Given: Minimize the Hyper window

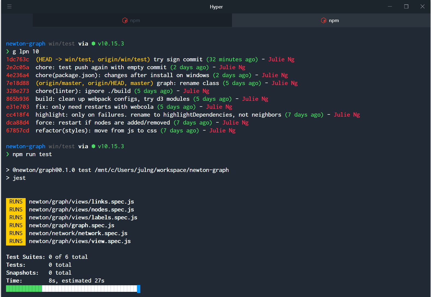Looking at the screenshot, I should click(390, 7).
